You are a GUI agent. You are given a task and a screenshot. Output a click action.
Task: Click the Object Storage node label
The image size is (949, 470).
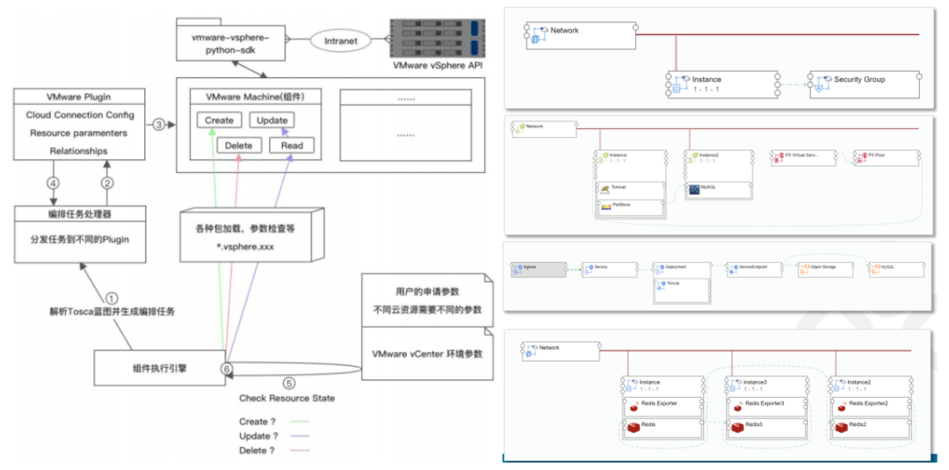click(823, 266)
